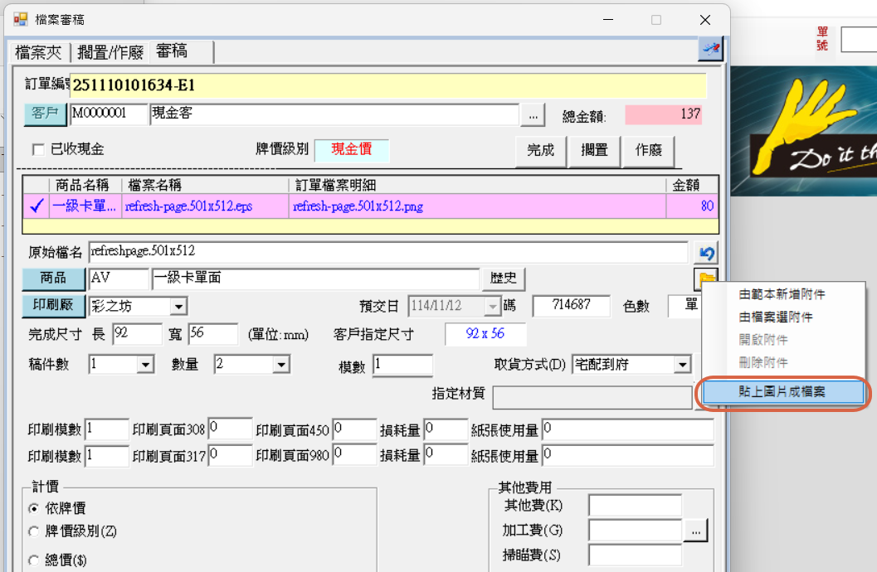Choose the 總價($) radio option
Screen dimensions: 877x572
[x=34, y=560]
